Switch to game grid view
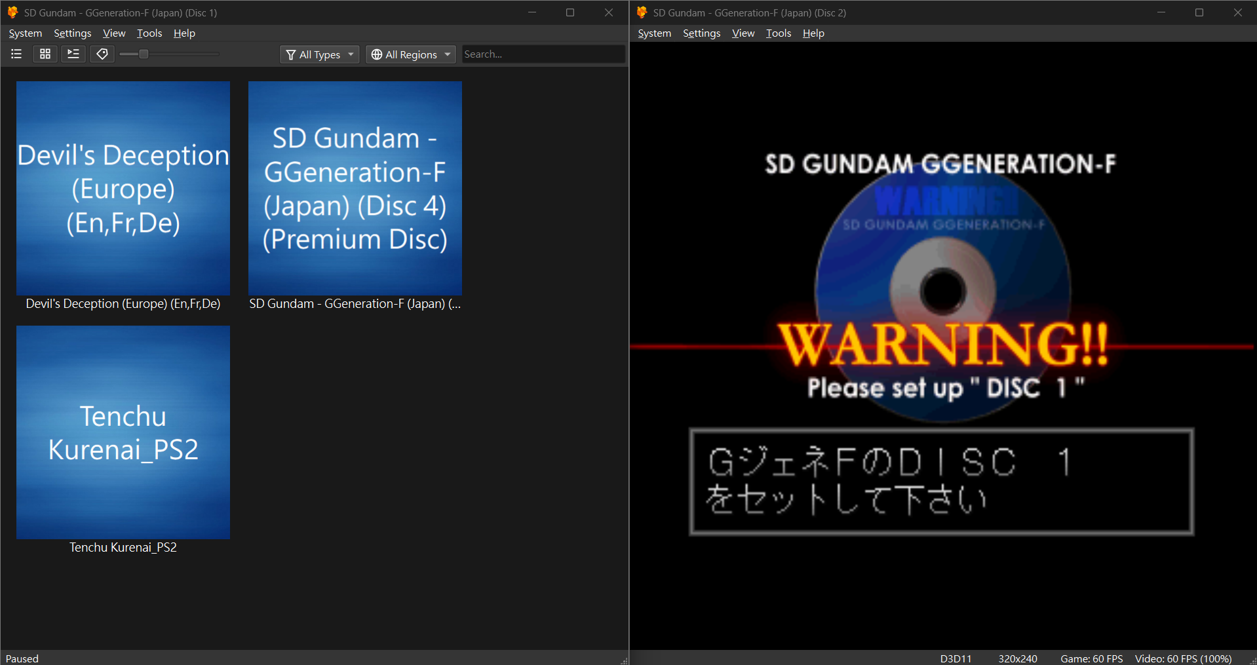 coord(45,54)
